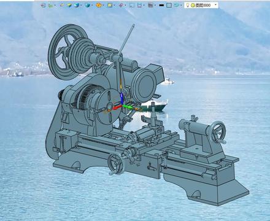
Task: Open the teal cube icon's dropdown arrow
Action: click(92, 5)
